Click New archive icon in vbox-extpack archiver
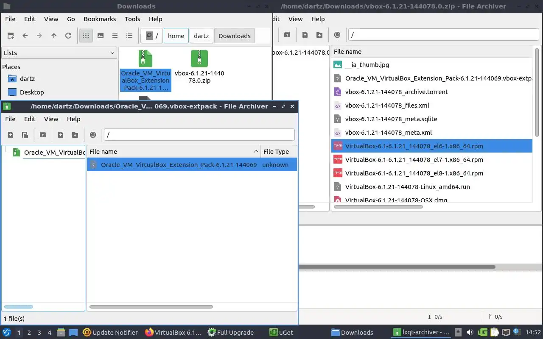Image resolution: width=543 pixels, height=339 pixels. pyautogui.click(x=11, y=135)
